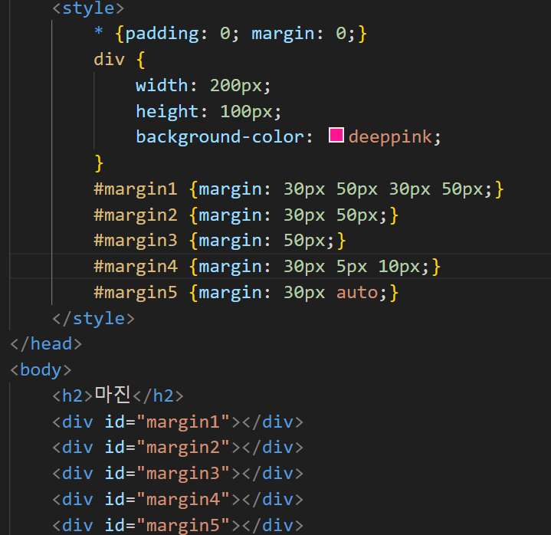
Task: Click the deeppink color swatch
Action: coord(336,136)
